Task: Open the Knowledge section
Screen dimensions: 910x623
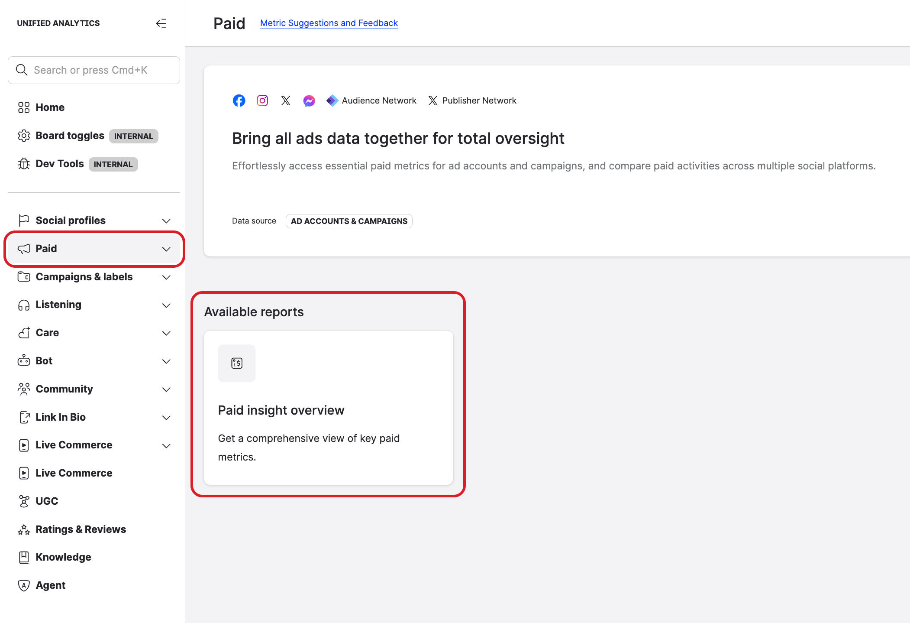Action: 63,557
